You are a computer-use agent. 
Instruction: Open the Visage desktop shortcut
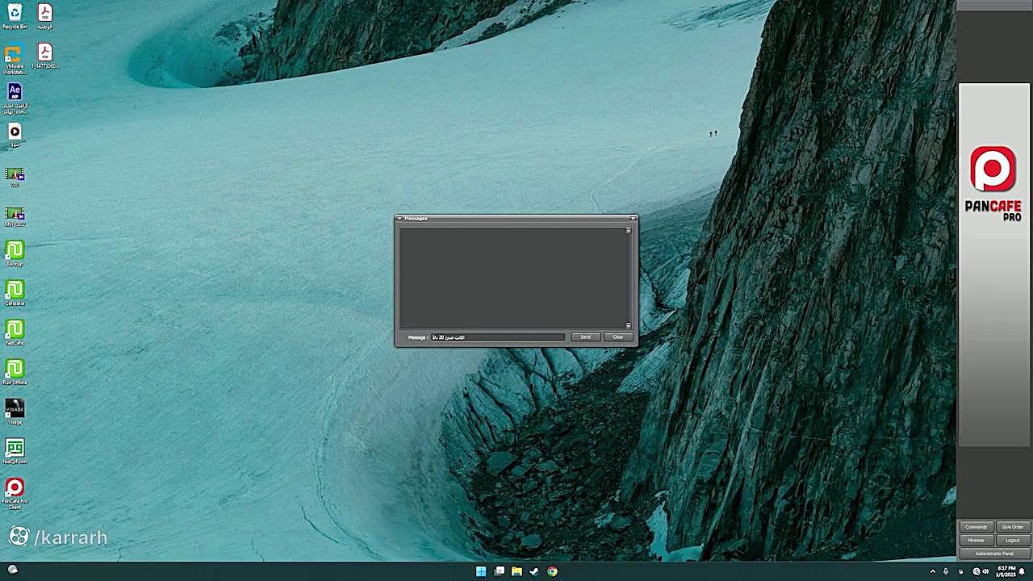pyautogui.click(x=15, y=412)
